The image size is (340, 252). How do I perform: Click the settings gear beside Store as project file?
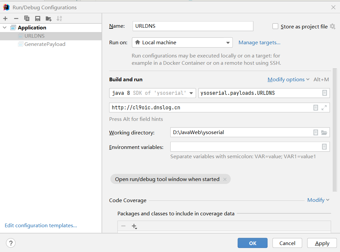(x=332, y=26)
